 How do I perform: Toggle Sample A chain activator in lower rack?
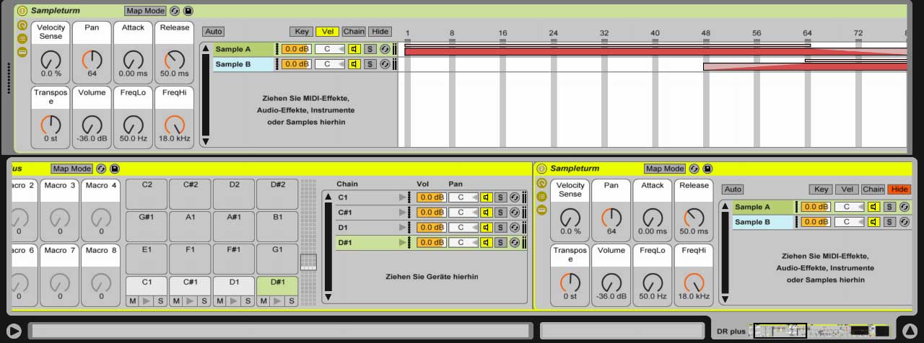pyautogui.click(x=874, y=207)
